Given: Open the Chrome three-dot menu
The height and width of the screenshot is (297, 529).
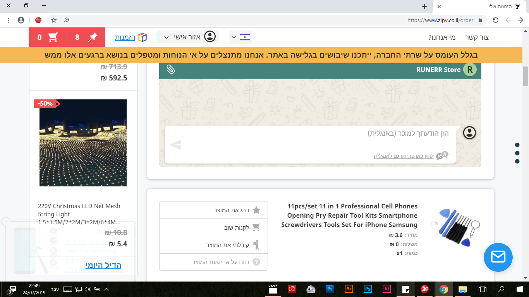Looking at the screenshot, I should 9,20.
